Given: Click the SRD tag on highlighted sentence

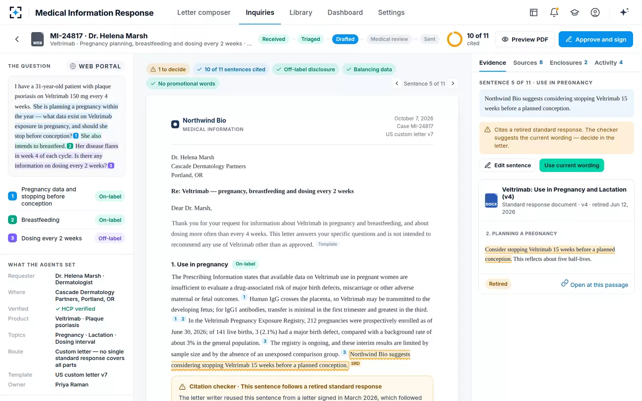Looking at the screenshot, I should point(355,364).
